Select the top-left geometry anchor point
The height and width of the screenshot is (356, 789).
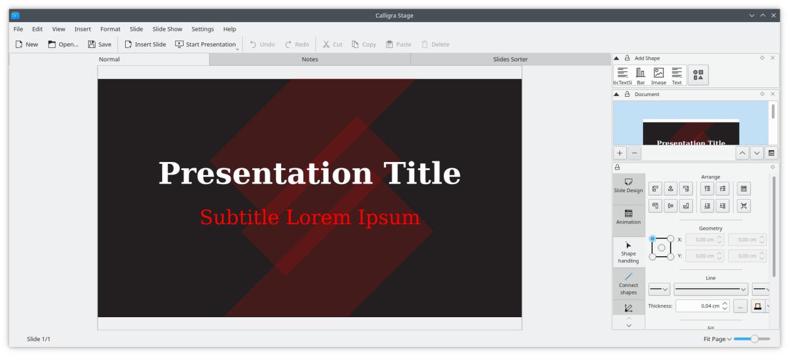click(x=653, y=238)
